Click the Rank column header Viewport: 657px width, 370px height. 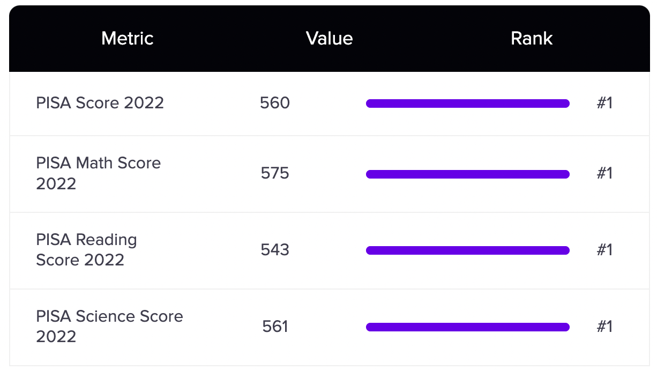(532, 39)
